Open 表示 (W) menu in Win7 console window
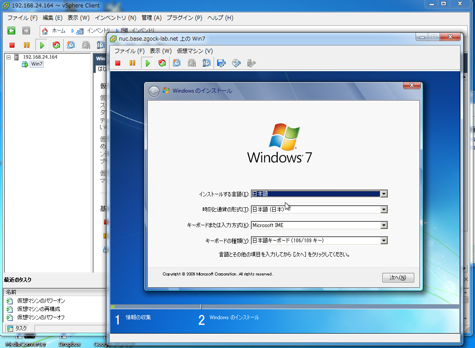 pos(160,51)
